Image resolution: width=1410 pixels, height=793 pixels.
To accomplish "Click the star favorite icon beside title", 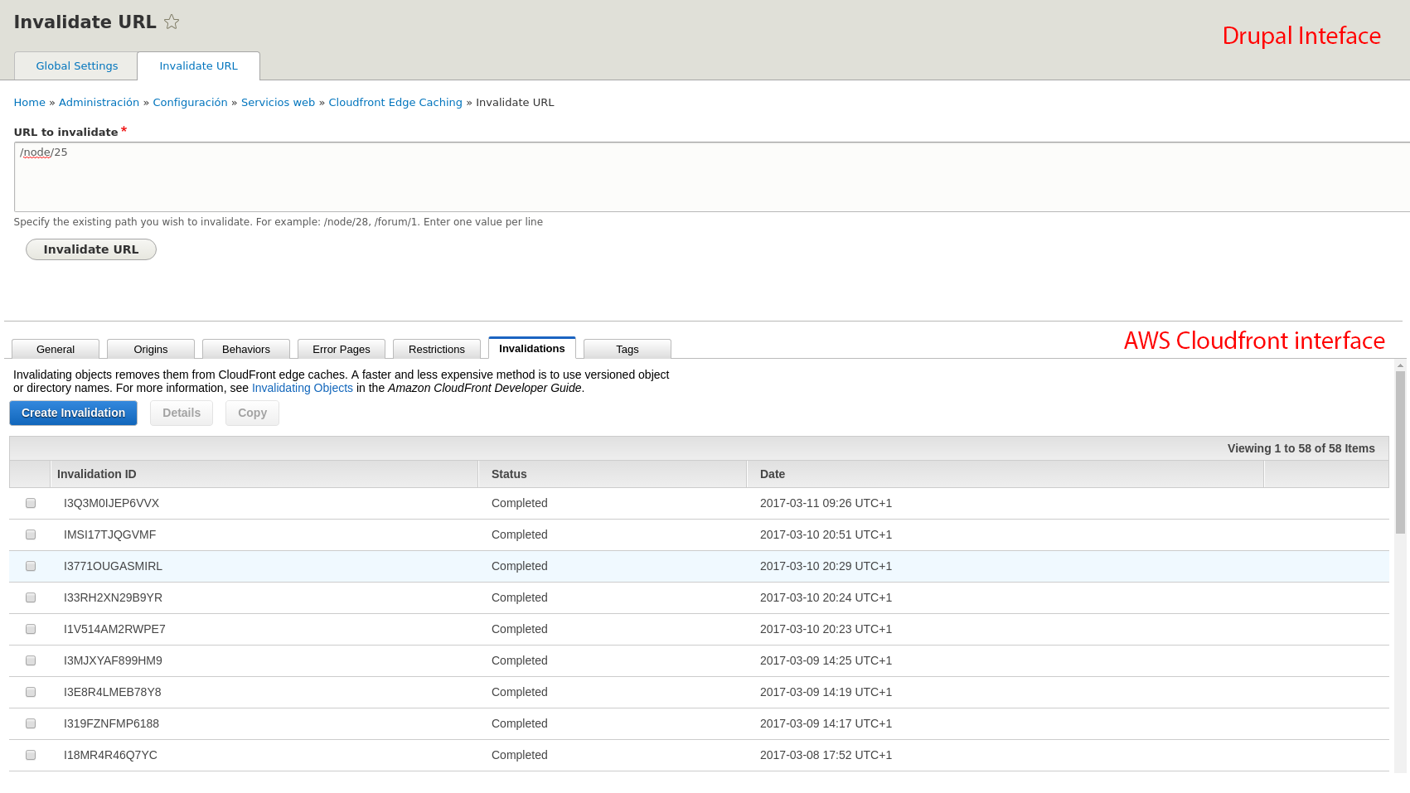I will point(172,22).
